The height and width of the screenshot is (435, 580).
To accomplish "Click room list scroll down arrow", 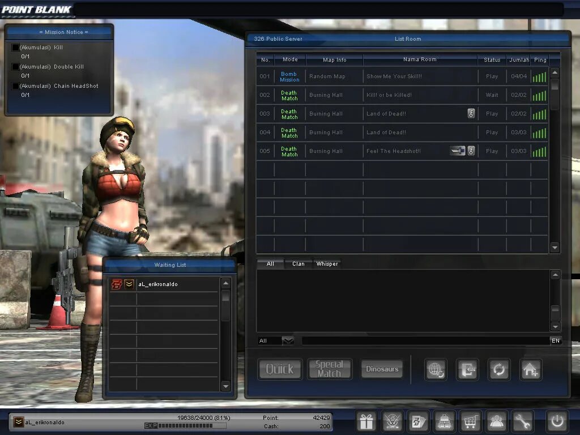I will tap(555, 247).
